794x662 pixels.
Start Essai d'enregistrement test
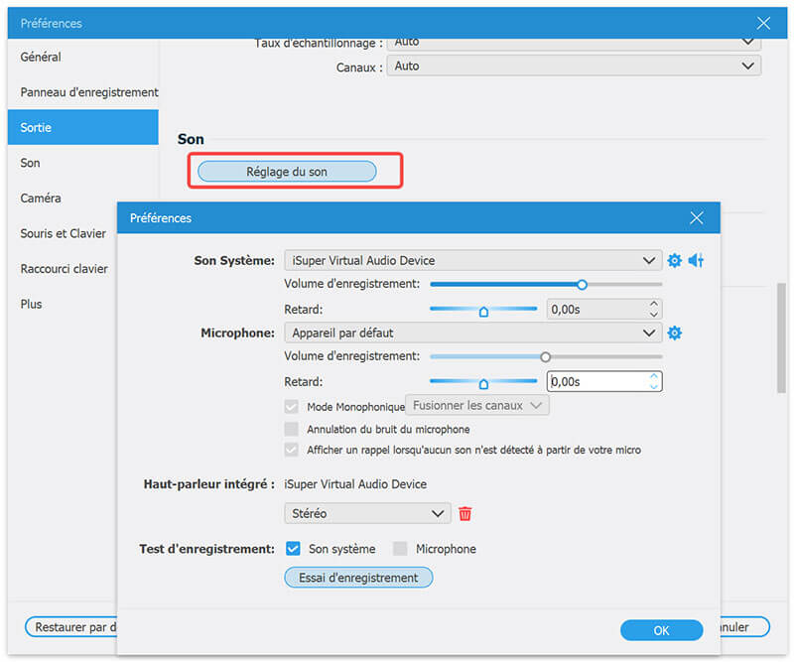click(x=358, y=577)
